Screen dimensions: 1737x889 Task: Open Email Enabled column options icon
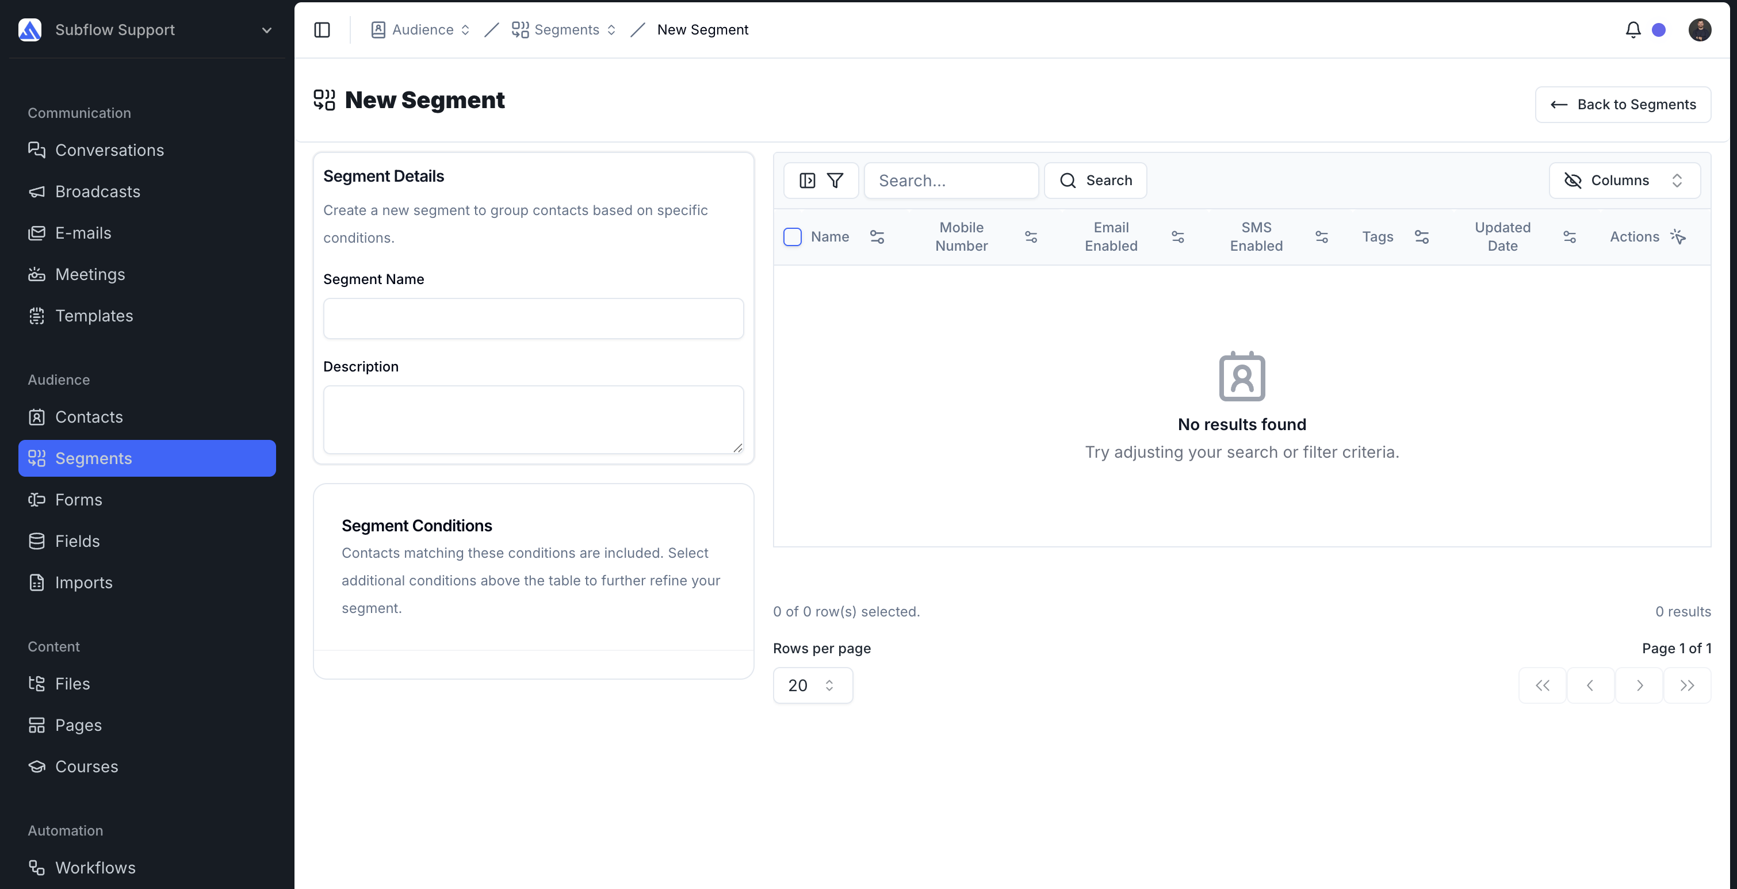click(1177, 236)
